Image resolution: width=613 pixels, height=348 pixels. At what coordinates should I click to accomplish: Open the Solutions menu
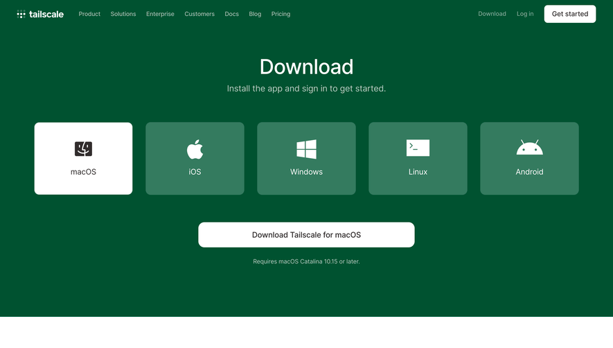click(x=123, y=14)
